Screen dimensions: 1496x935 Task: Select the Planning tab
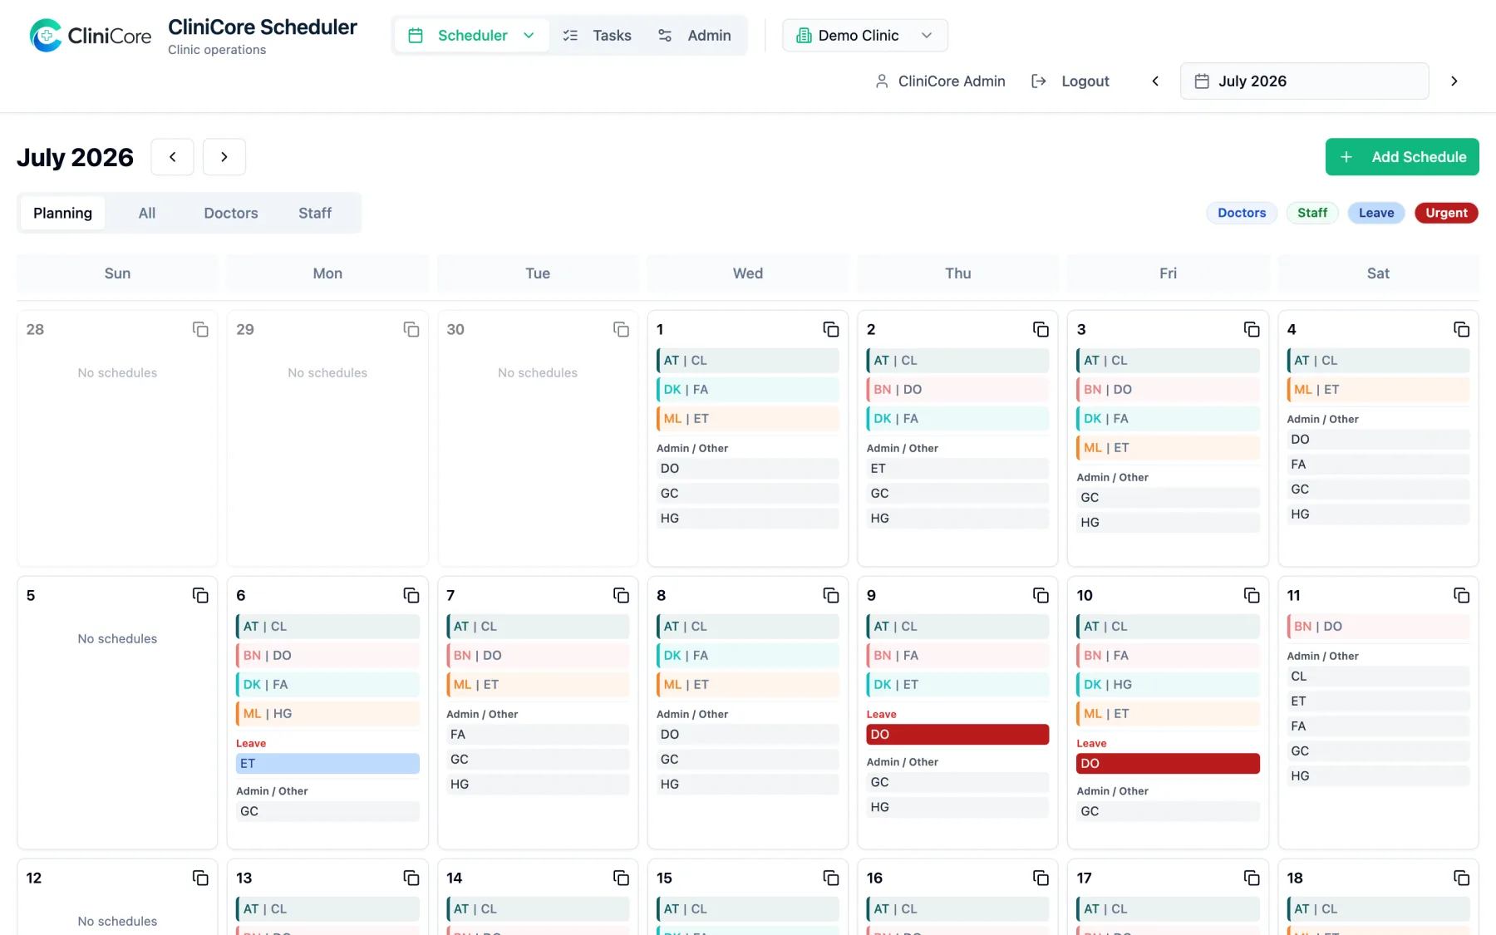pyautogui.click(x=62, y=213)
